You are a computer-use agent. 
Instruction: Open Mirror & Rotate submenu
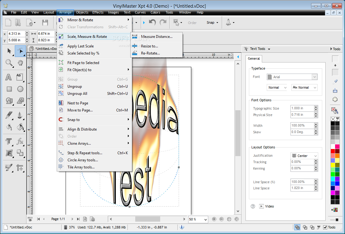click(95, 20)
